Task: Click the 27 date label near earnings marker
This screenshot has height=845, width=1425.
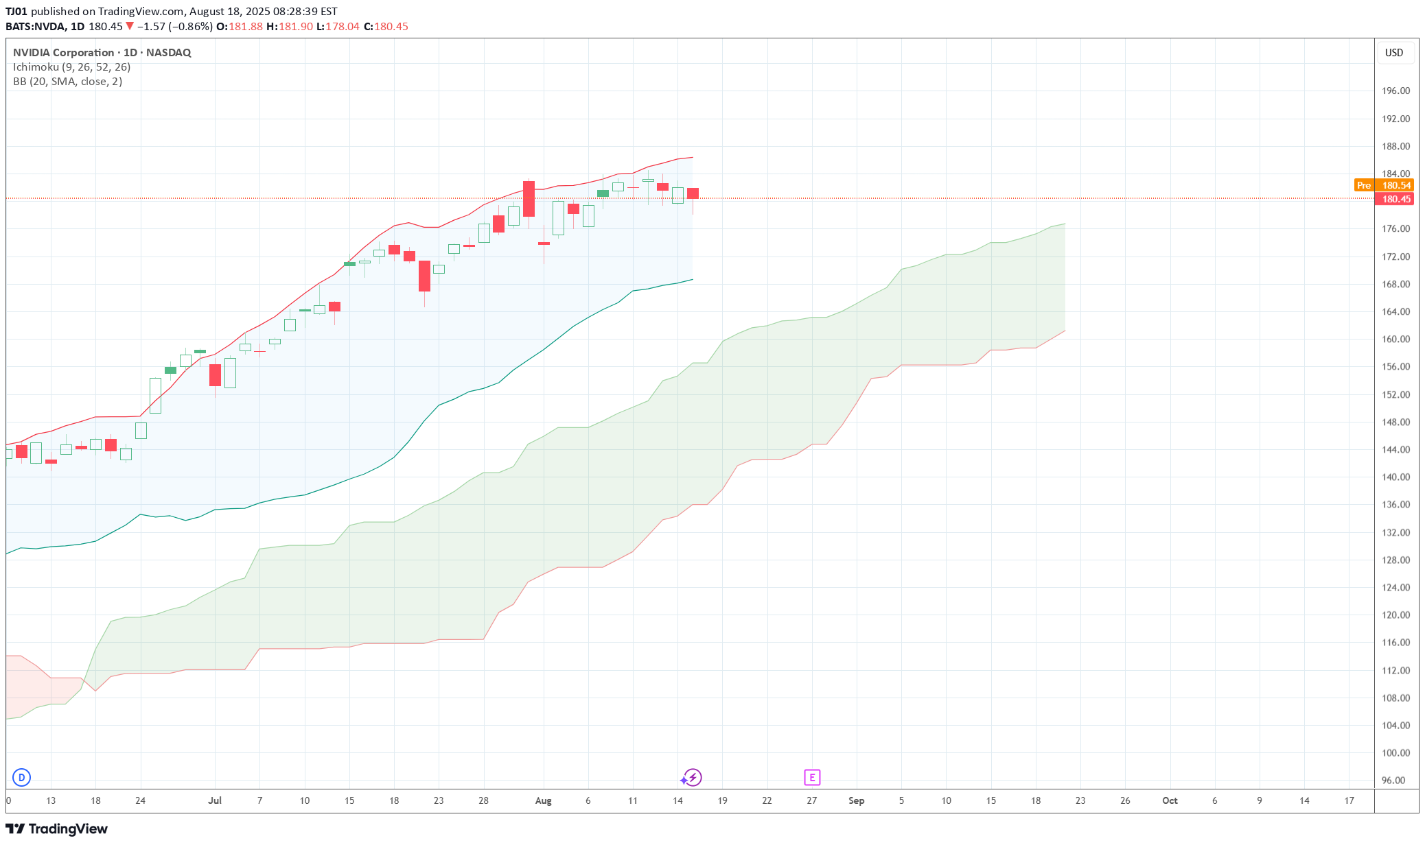Action: (x=811, y=800)
